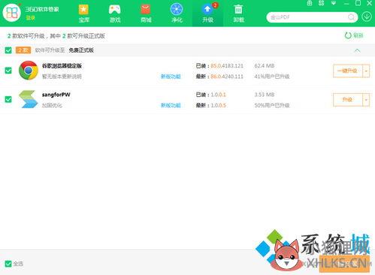Open the 游戏 games section icon
The width and height of the screenshot is (375, 275).
point(115,10)
